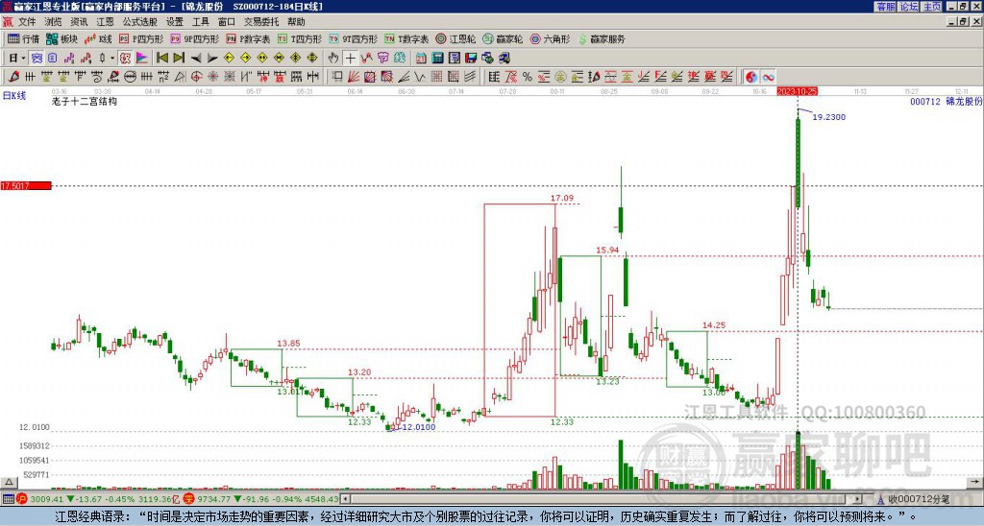Click the 板块 sector toolbar button
The width and height of the screenshot is (984, 526).
[62, 38]
